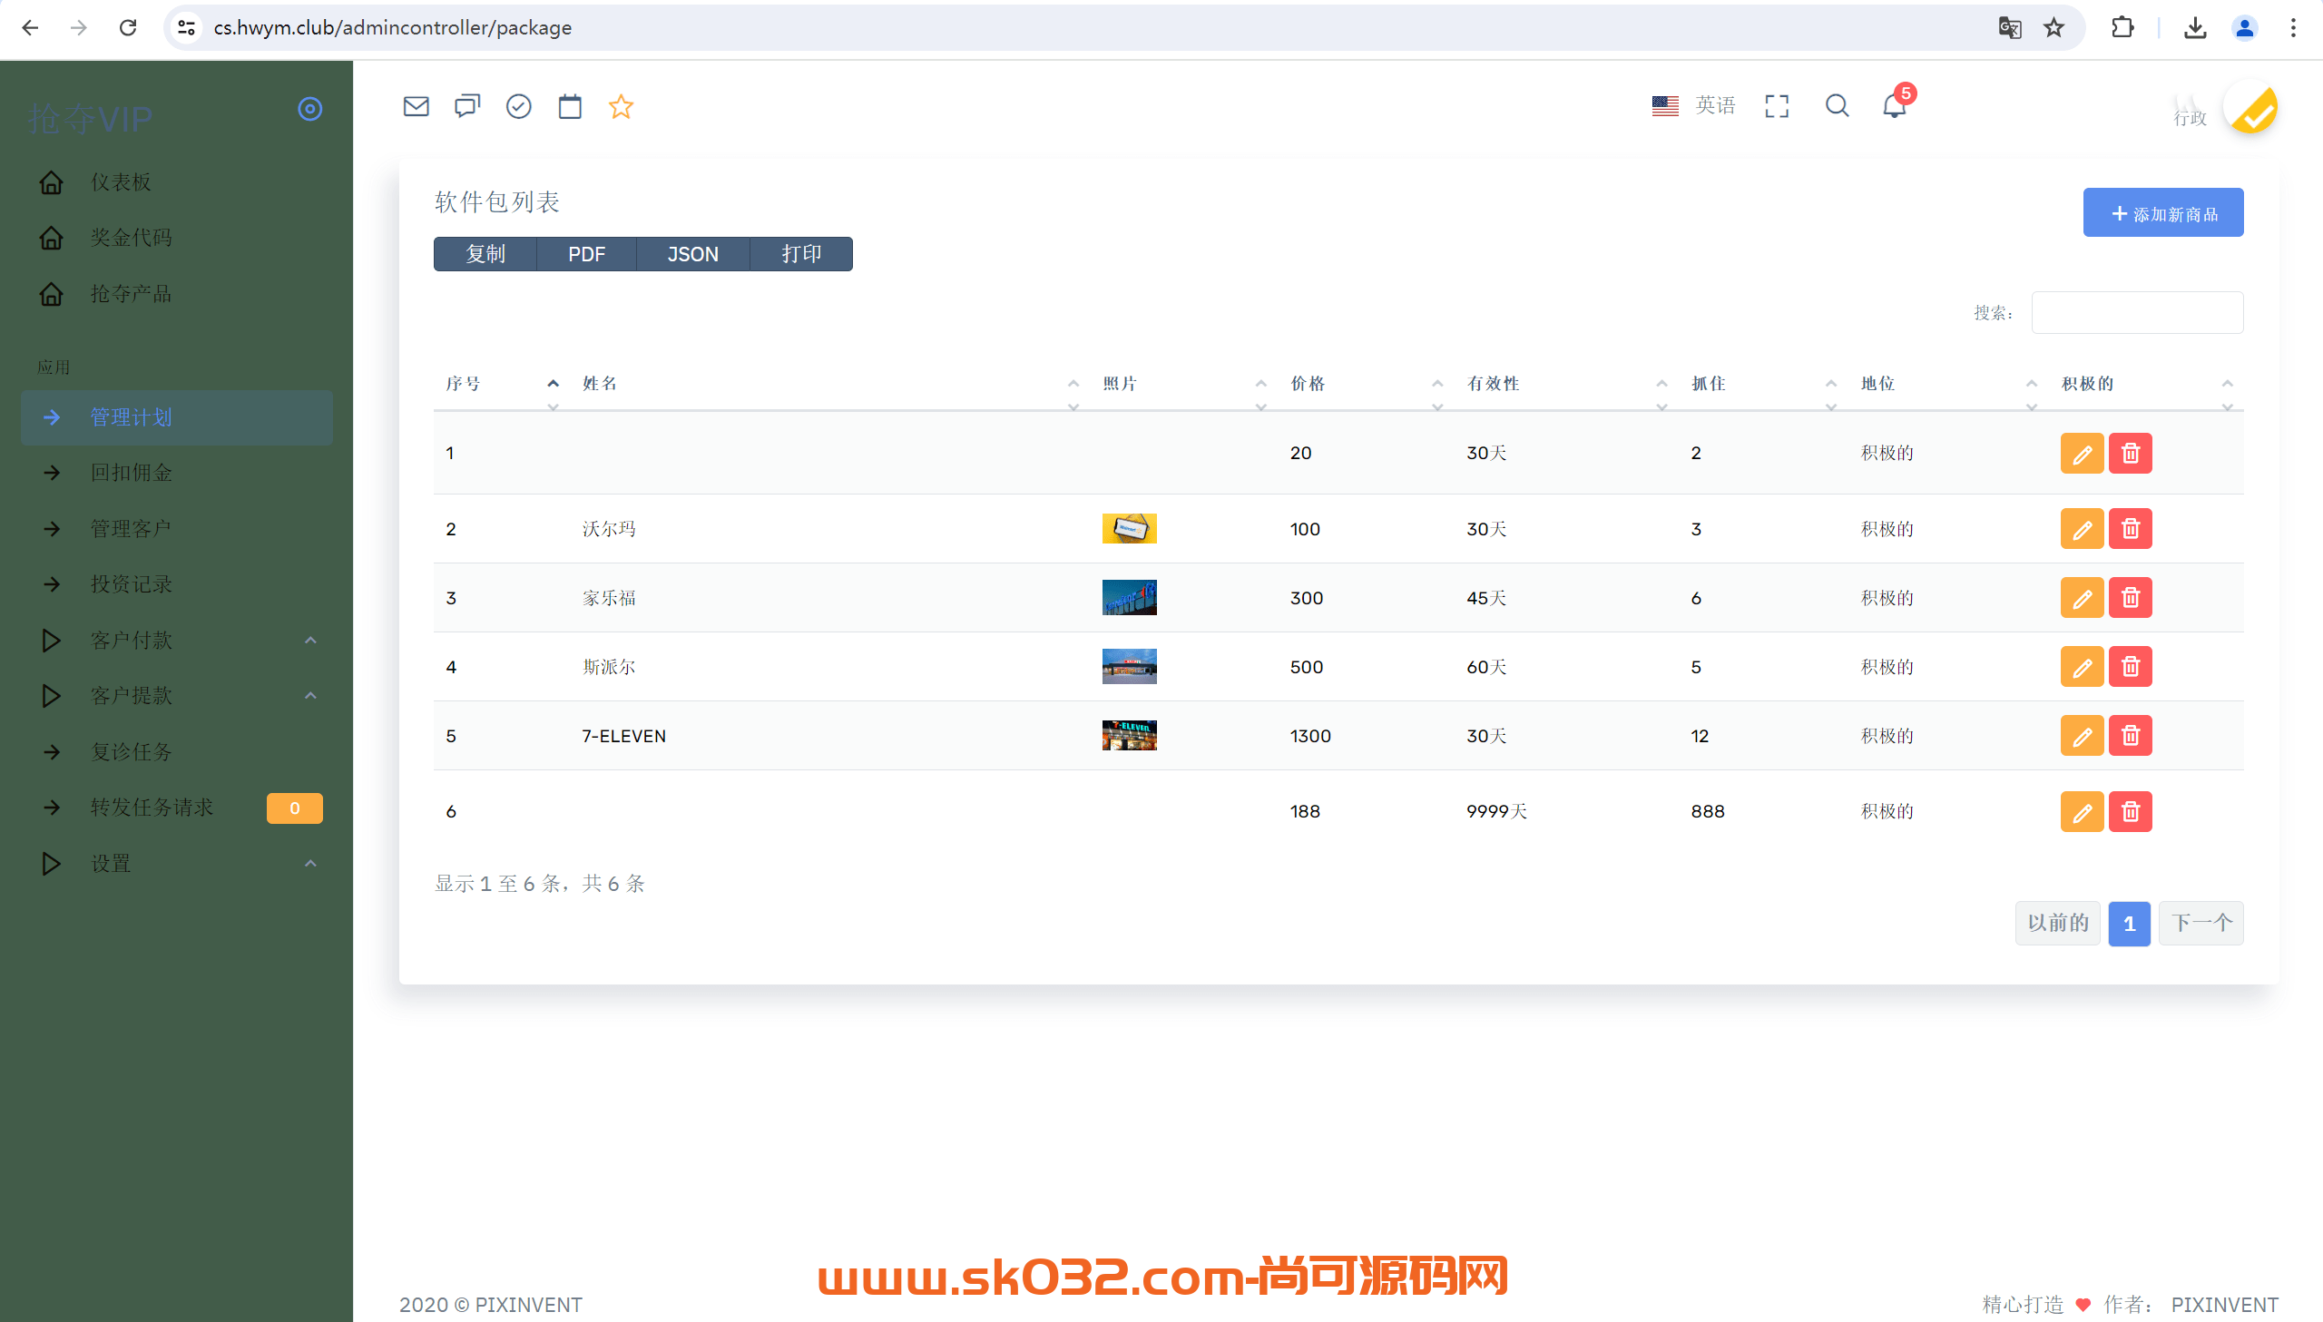Open the search magnifier in header
The width and height of the screenshot is (2323, 1322).
(x=1837, y=106)
